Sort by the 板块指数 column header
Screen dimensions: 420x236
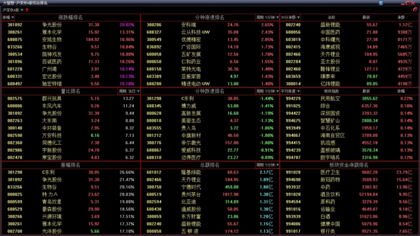331,91
